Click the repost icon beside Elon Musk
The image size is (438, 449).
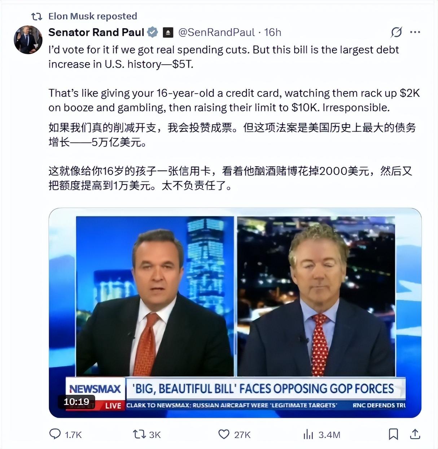[x=36, y=16]
